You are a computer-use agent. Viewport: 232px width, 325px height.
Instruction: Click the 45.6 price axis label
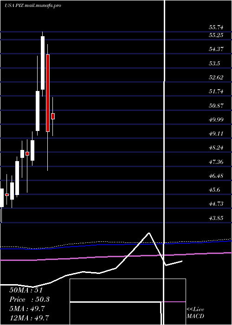(x=214, y=190)
